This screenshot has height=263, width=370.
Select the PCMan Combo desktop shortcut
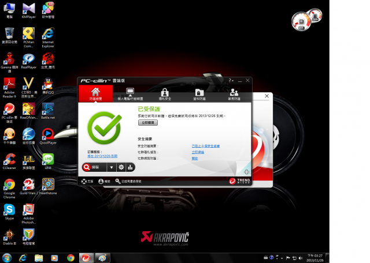pyautogui.click(x=28, y=37)
